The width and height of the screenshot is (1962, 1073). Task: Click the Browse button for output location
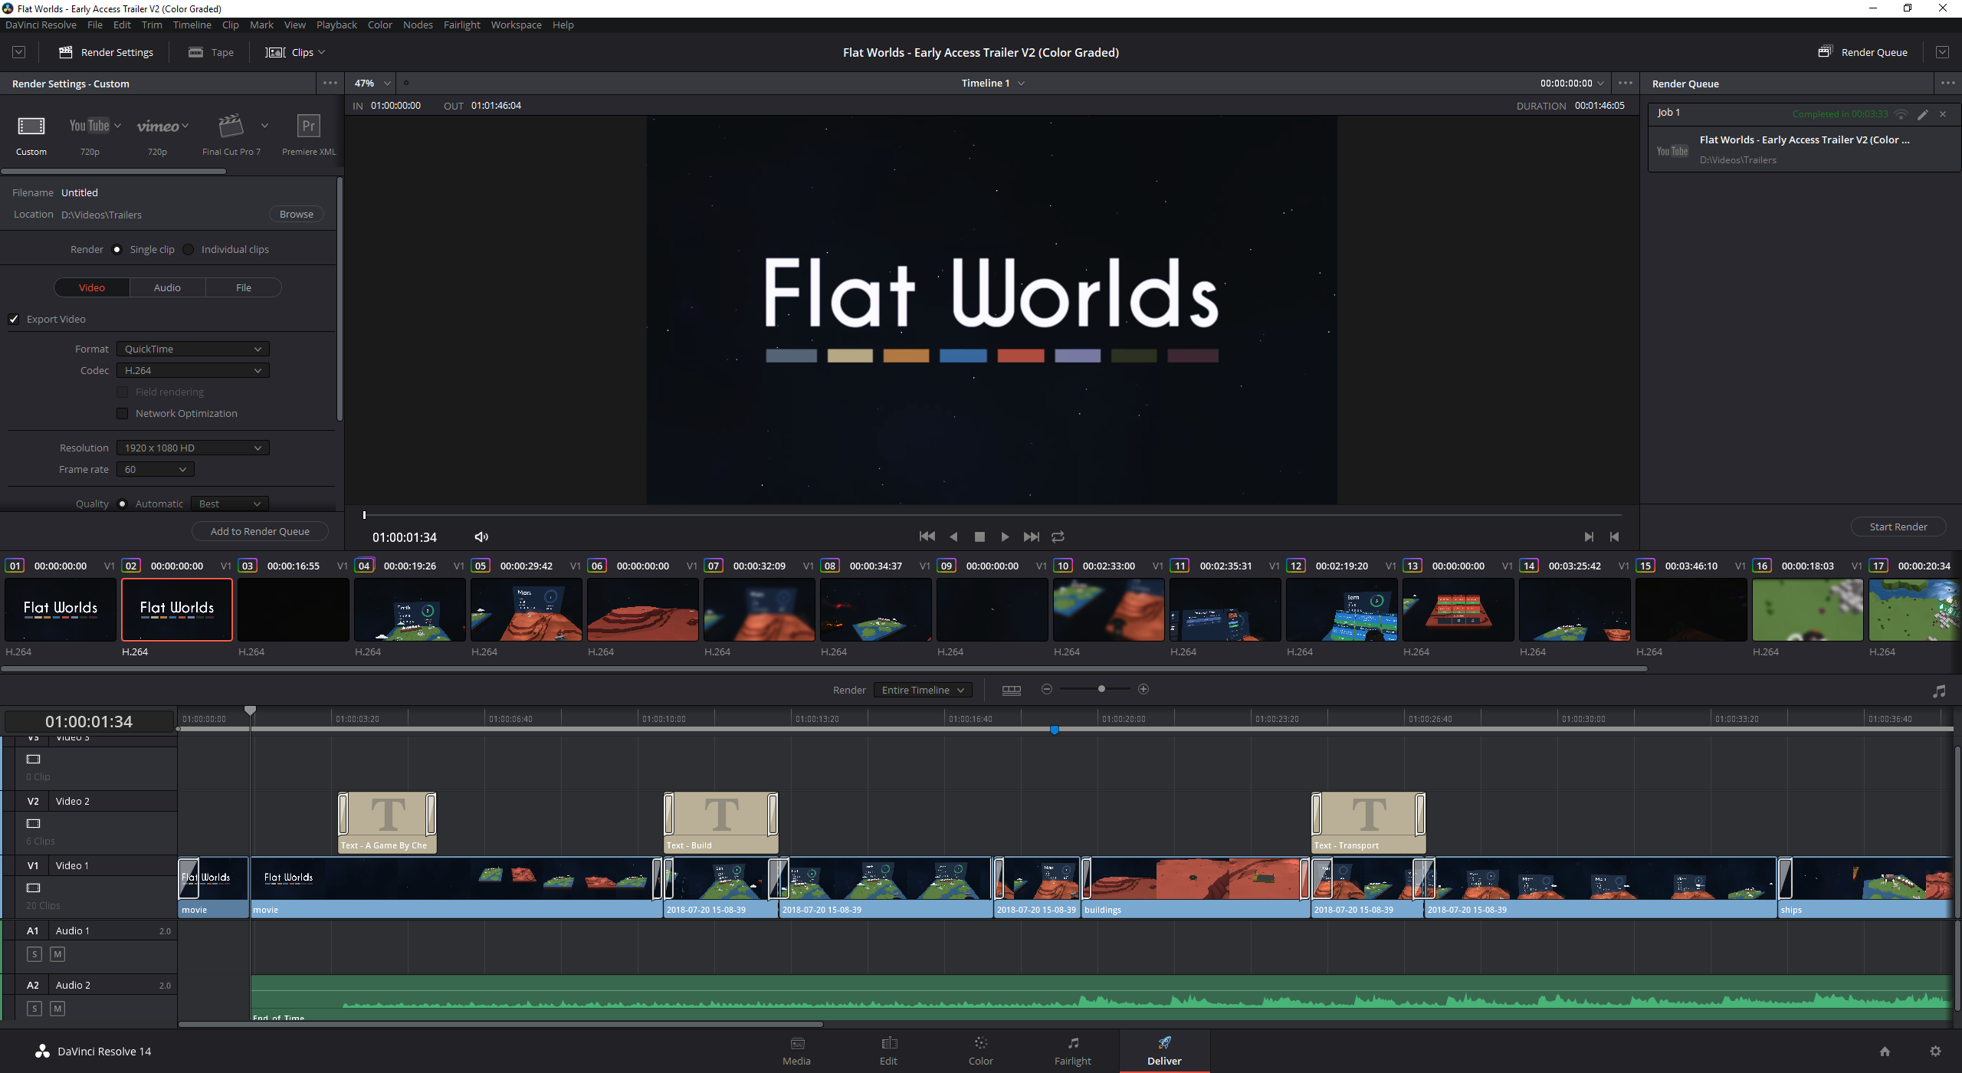click(x=296, y=214)
